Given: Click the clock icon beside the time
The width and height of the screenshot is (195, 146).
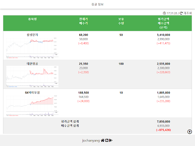Looking at the screenshot, I should [164, 13].
